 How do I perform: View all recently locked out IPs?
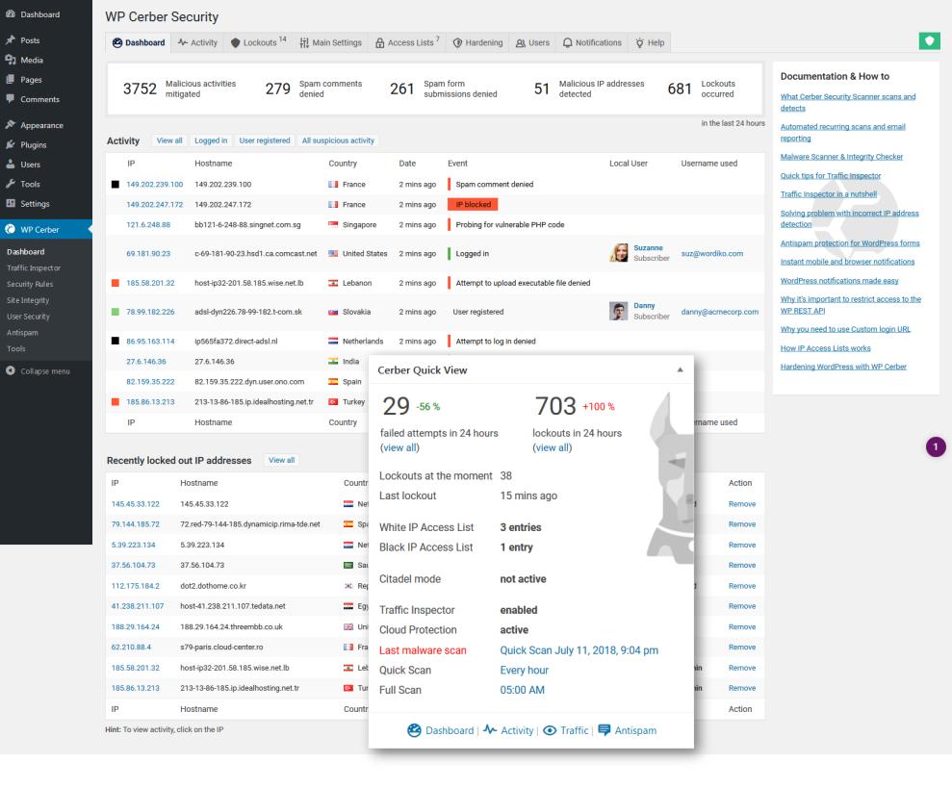click(282, 460)
